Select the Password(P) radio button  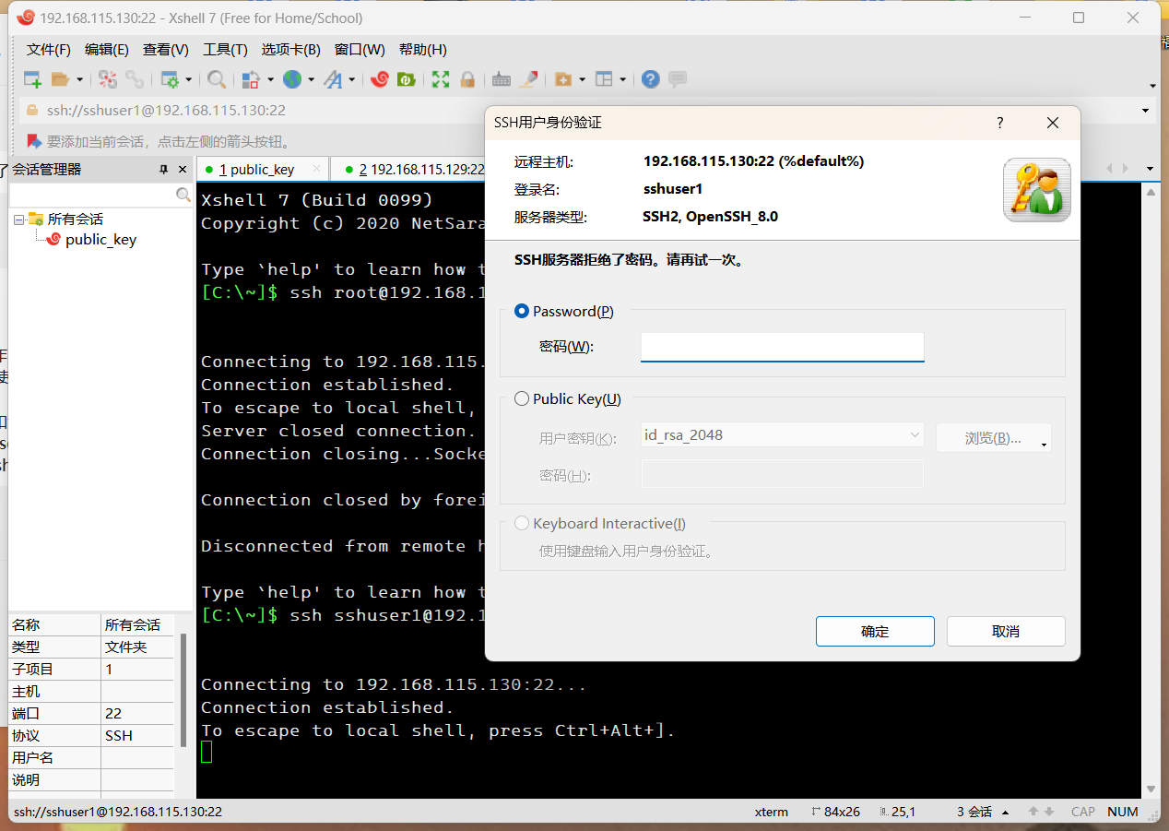click(x=523, y=312)
